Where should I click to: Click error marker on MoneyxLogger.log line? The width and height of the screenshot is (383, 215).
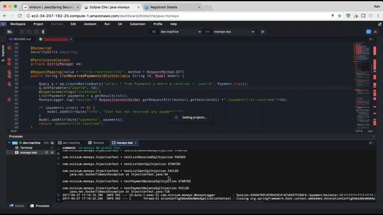[x=9, y=100]
